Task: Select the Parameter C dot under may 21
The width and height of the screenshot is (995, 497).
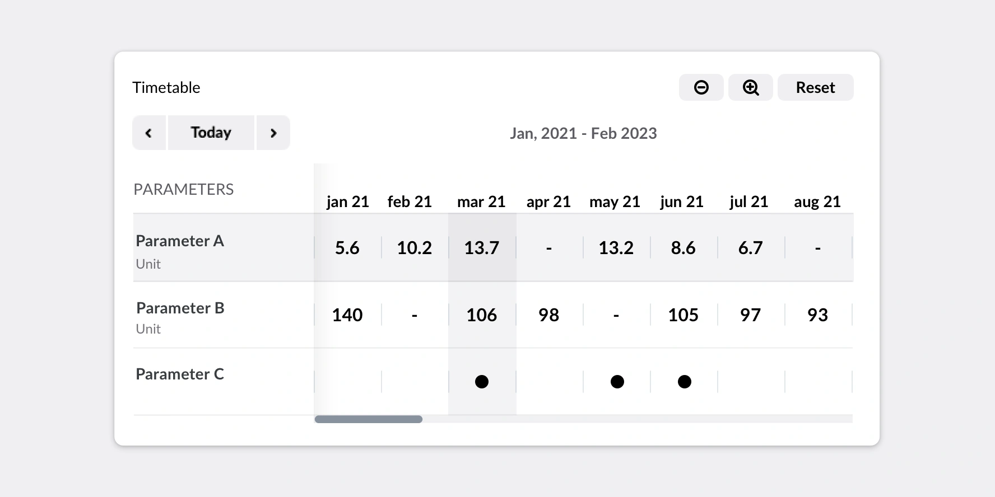Action: coord(616,381)
